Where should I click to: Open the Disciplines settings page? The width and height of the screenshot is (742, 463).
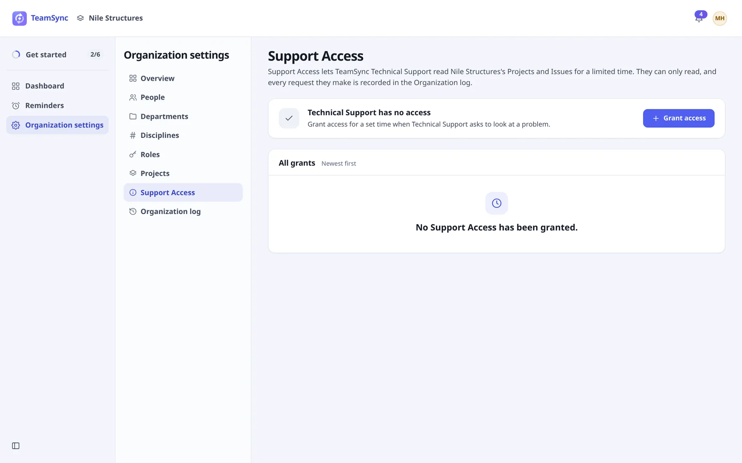coord(183,135)
